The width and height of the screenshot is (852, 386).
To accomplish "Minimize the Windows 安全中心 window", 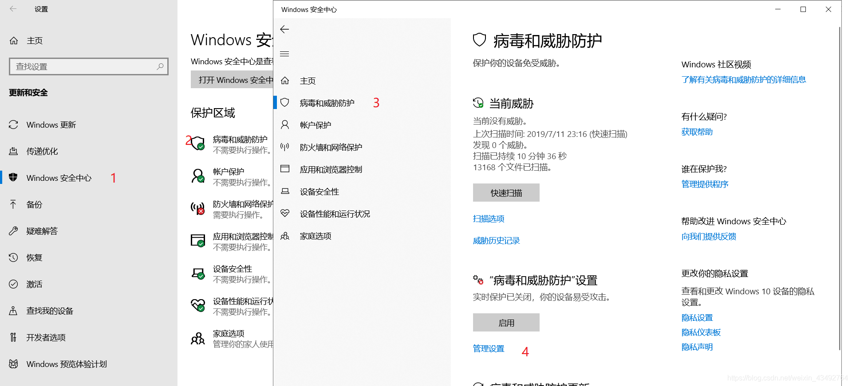I will pyautogui.click(x=778, y=9).
